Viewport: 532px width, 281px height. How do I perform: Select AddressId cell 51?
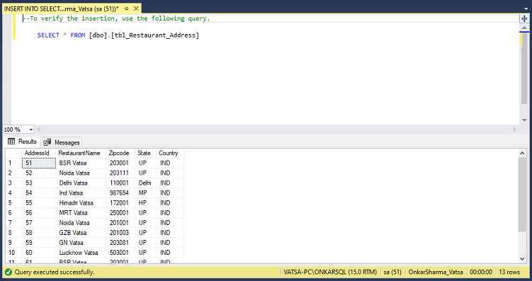pyautogui.click(x=39, y=163)
